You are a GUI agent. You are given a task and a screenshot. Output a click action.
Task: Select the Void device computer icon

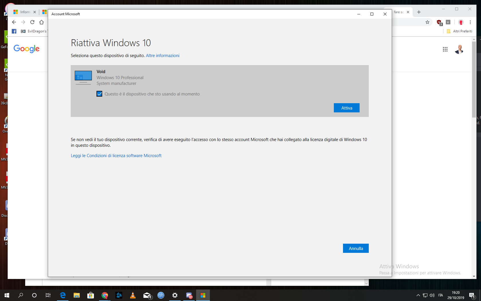[83, 77]
